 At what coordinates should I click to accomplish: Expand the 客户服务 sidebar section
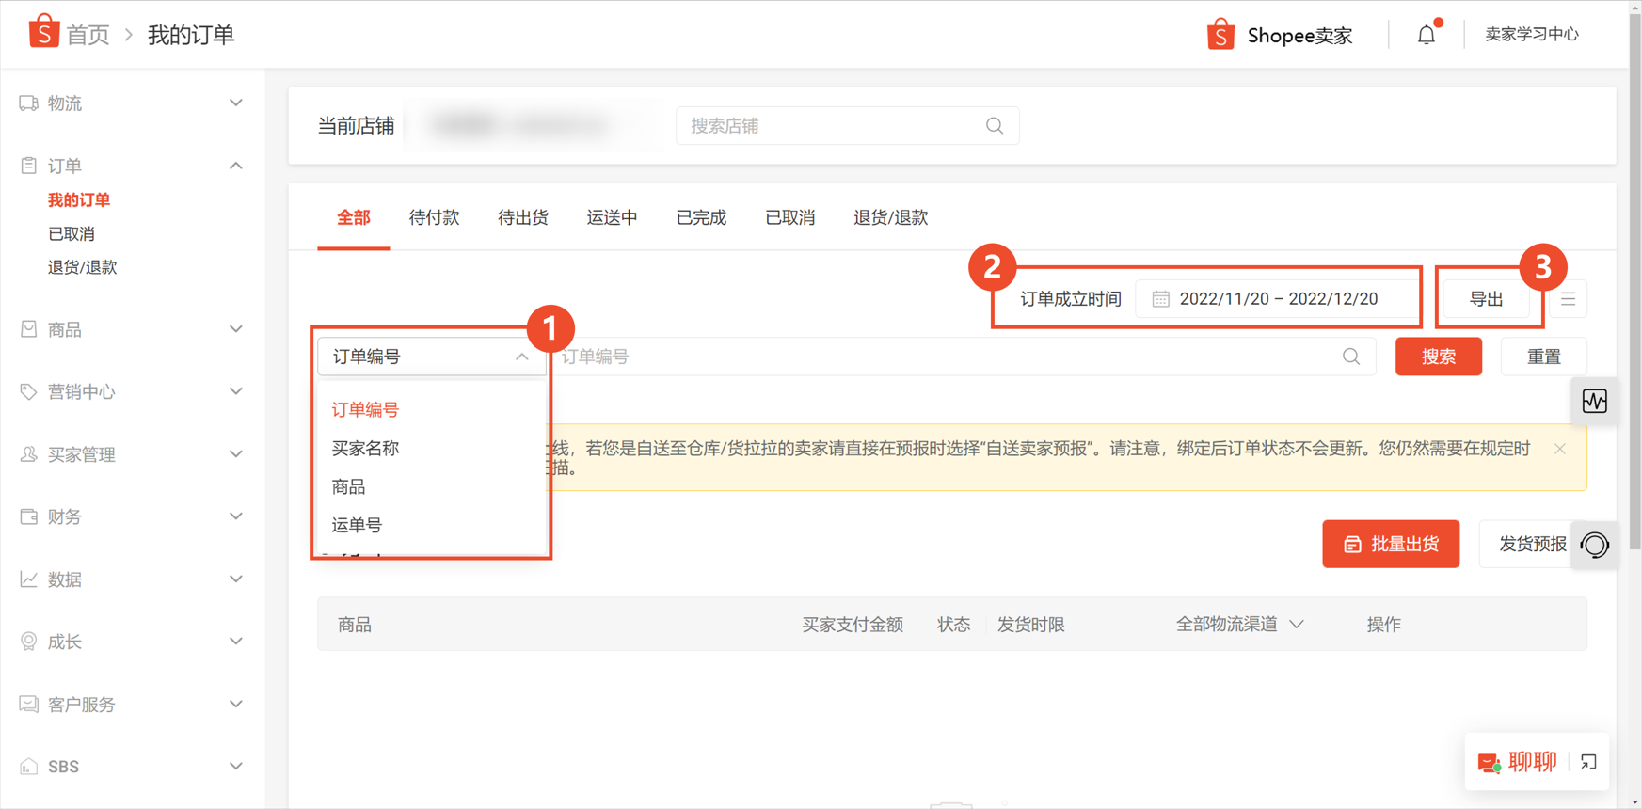(236, 704)
